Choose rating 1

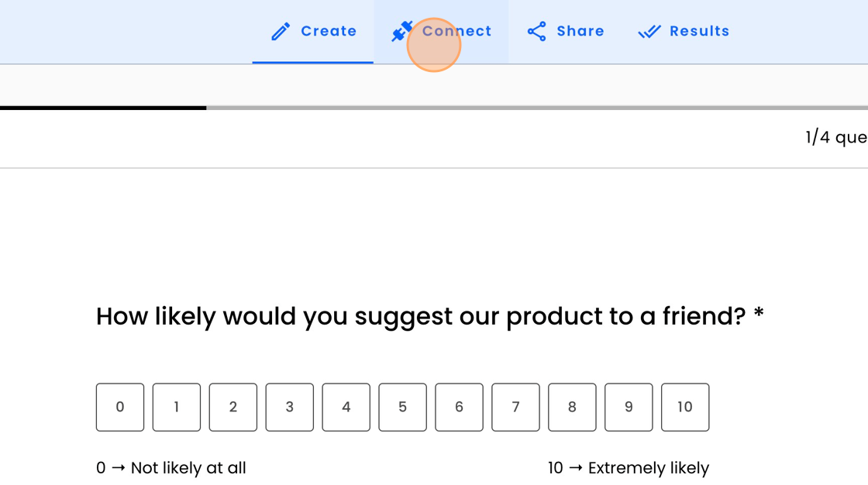pos(177,407)
